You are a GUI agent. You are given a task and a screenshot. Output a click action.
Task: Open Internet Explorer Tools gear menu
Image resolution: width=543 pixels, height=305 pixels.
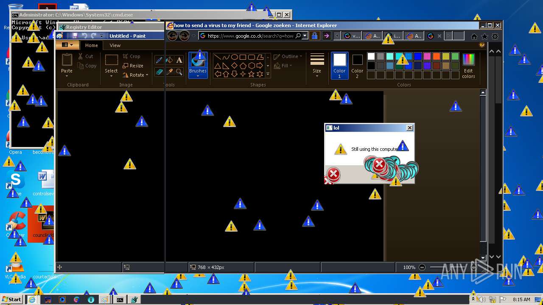click(495, 36)
